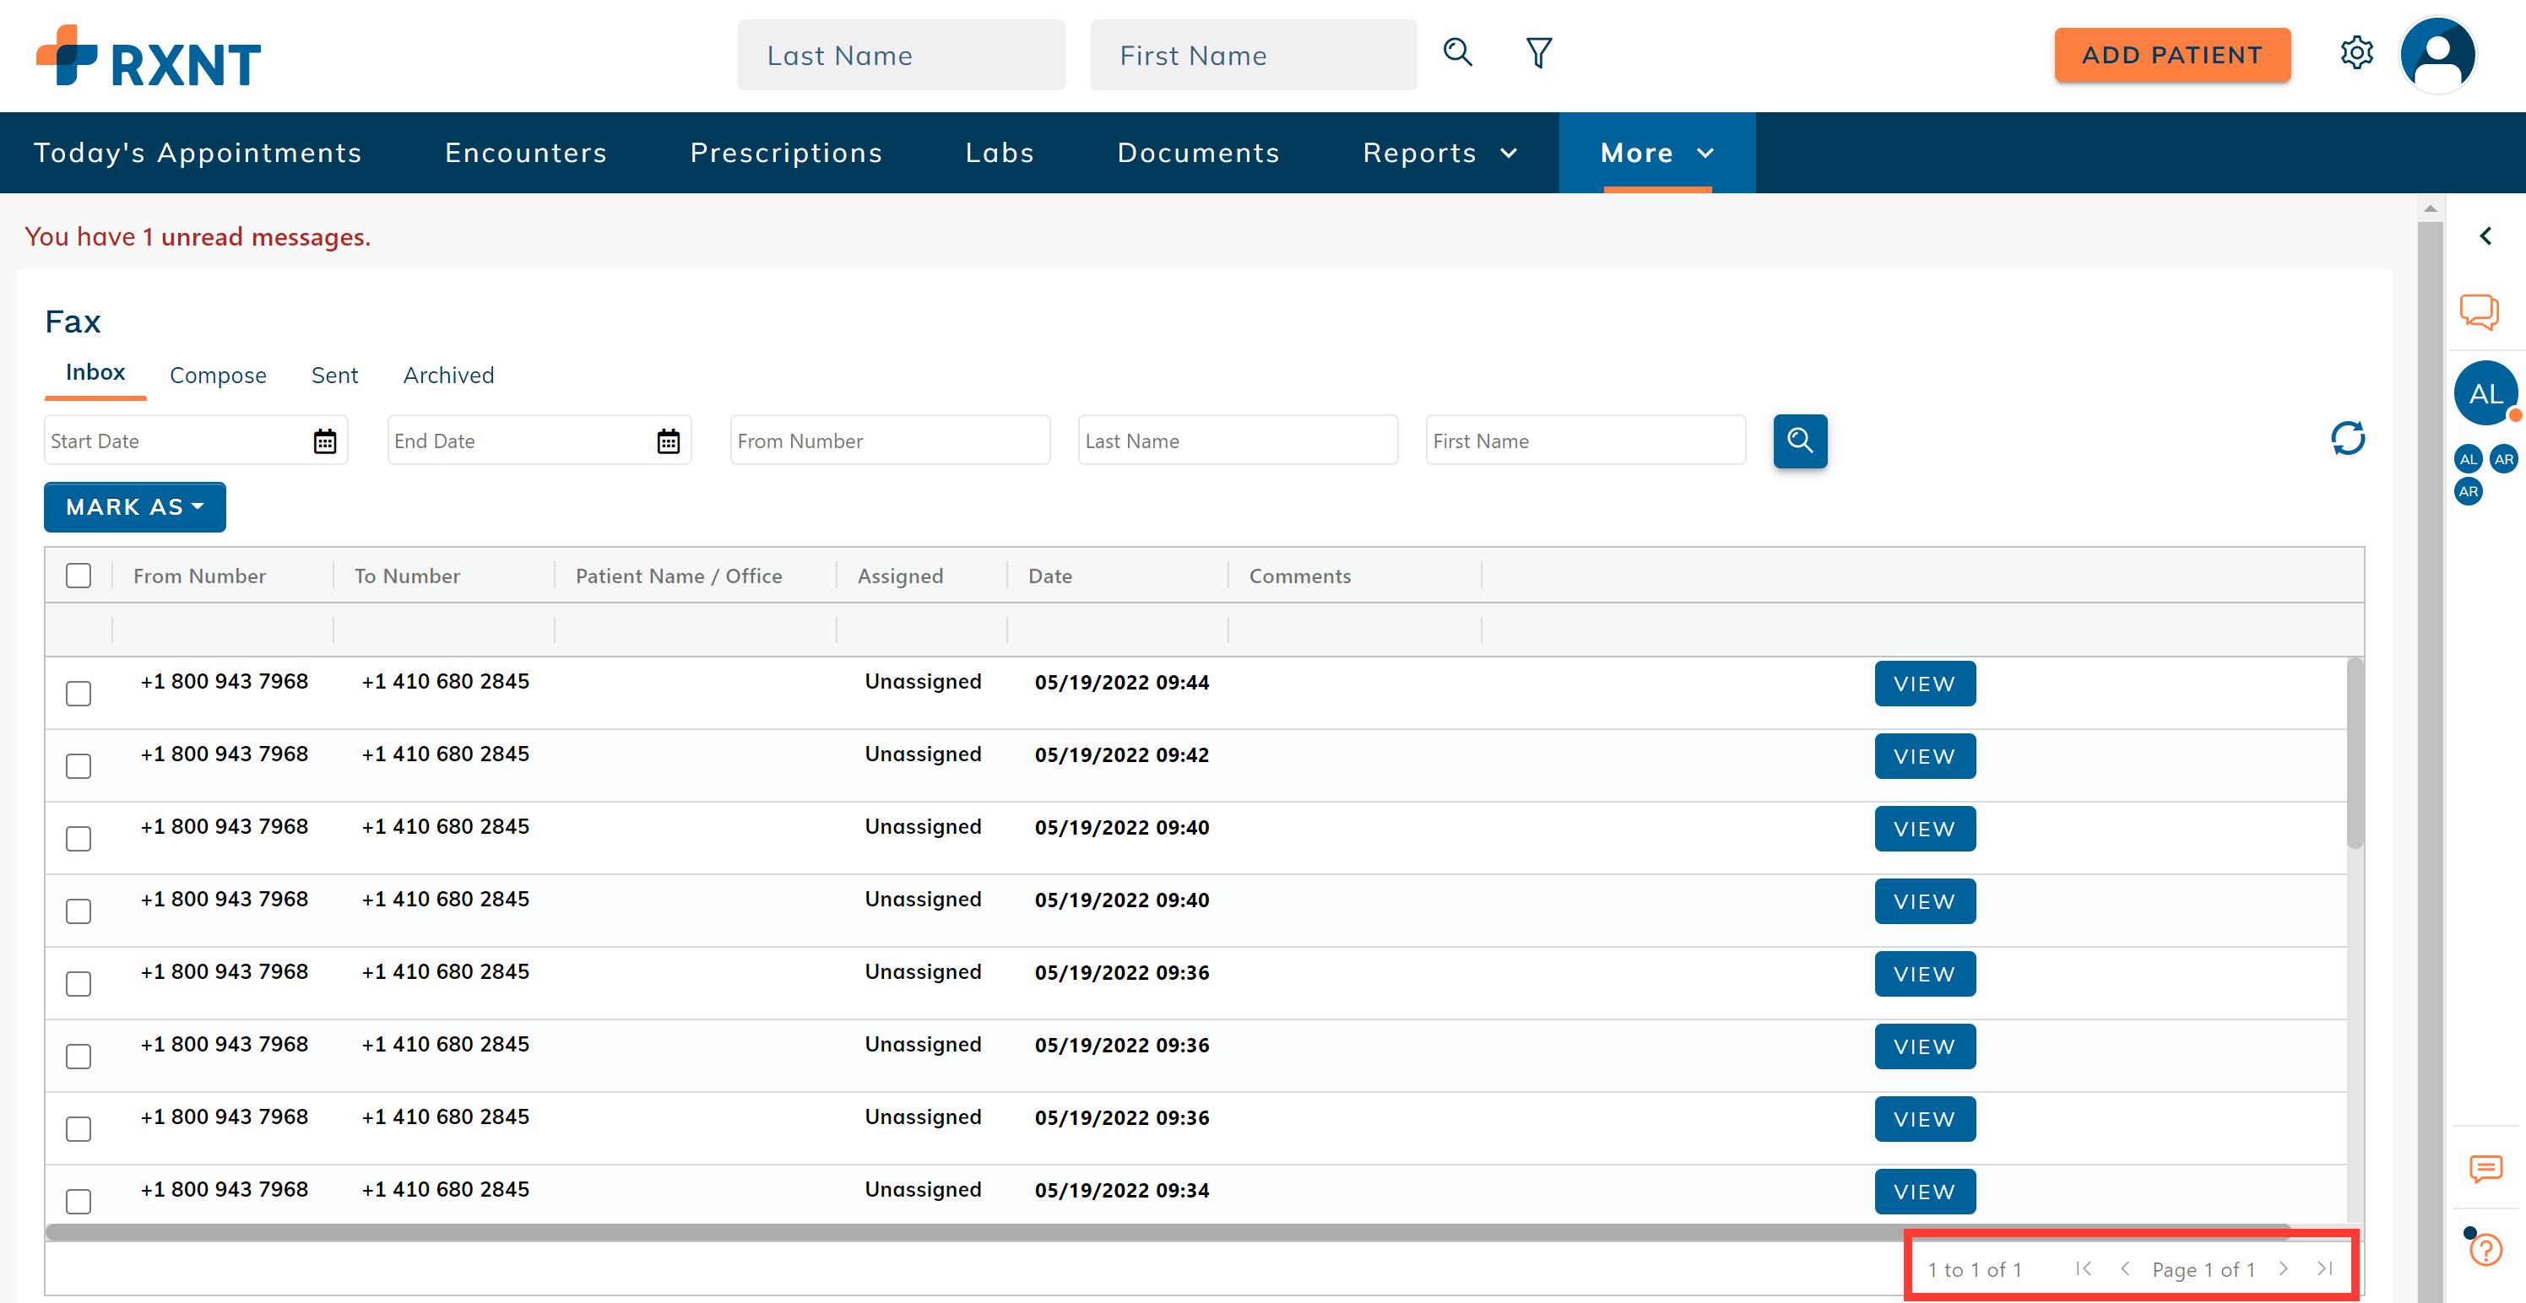Expand the Reports menu
Screen dimensions: 2526x1303
coord(1439,153)
